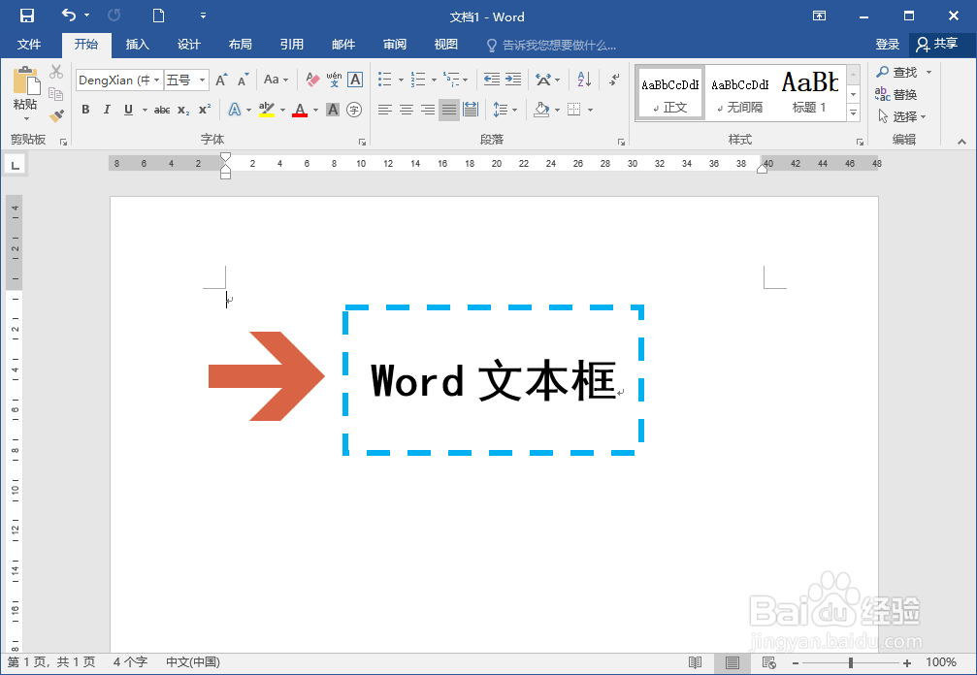Select the Format Painter brush
Screen dimensions: 977x675
(x=56, y=115)
